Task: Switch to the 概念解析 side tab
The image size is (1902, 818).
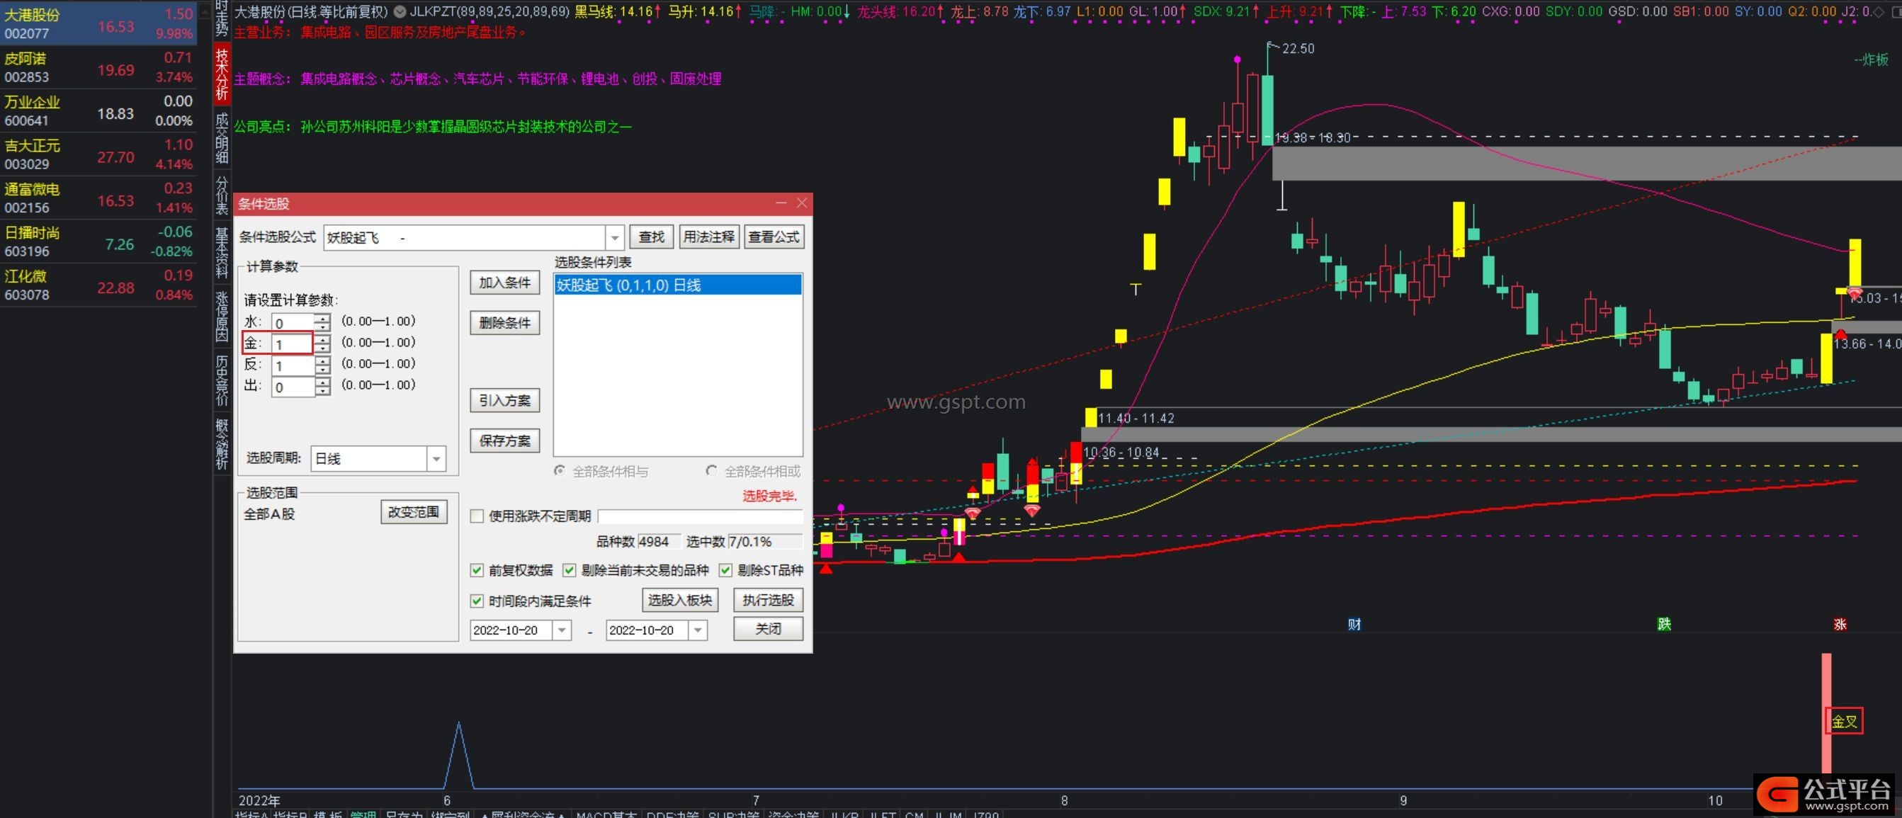Action: [222, 443]
